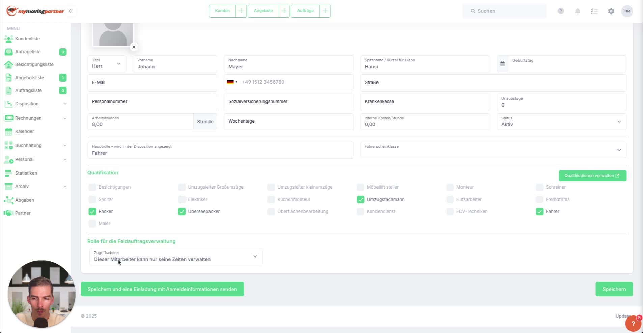The image size is (643, 333).
Task: Expand the Rechnungen menu
Action: point(35,118)
